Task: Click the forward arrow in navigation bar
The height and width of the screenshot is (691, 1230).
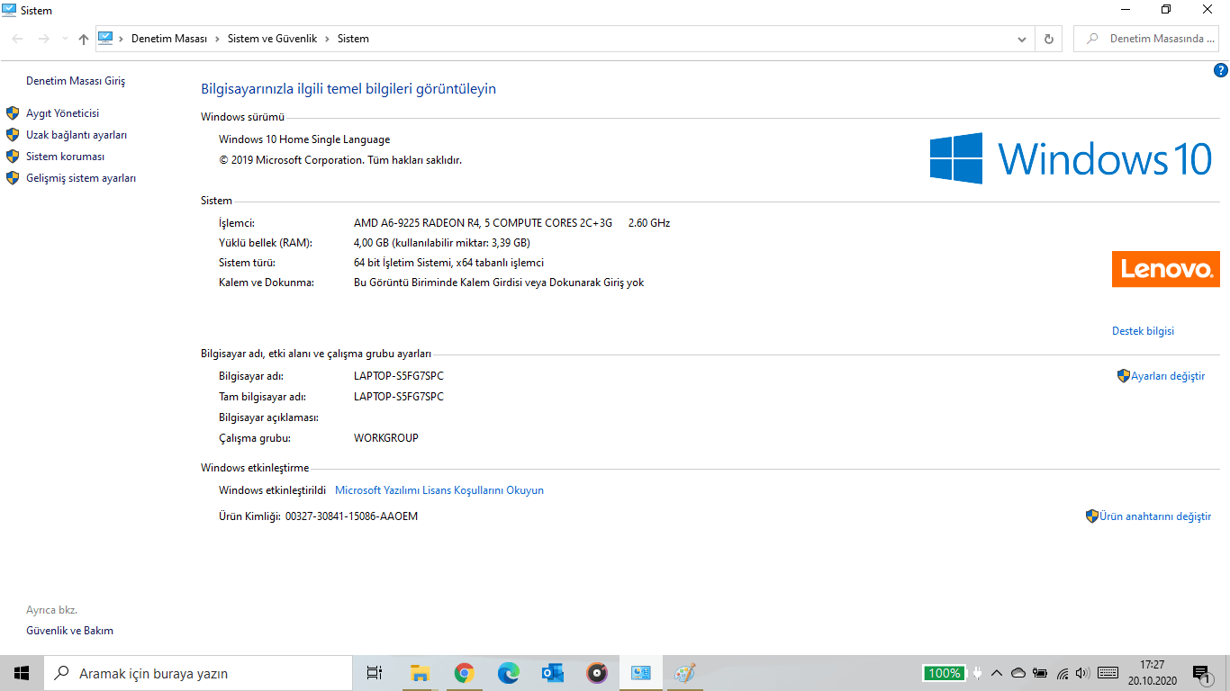Action: (x=43, y=39)
